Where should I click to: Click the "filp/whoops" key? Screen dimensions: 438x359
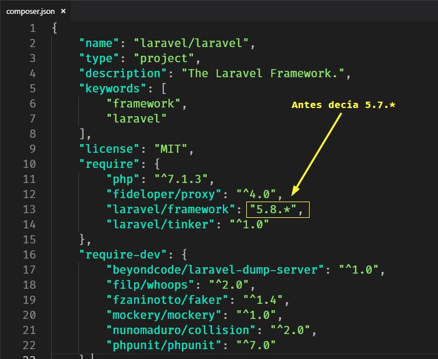point(150,285)
